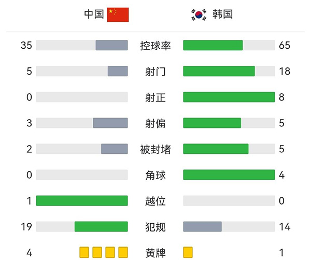The image size is (311, 260).
Task: Click Korea's single yellow card icon
Action: click(188, 252)
